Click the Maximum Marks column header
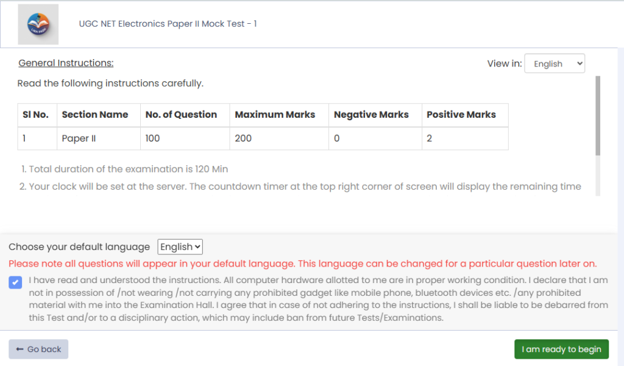This screenshot has width=624, height=366. [x=275, y=115]
